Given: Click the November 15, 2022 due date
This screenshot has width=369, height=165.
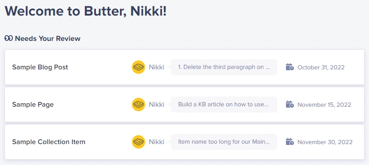Looking at the screenshot, I should (324, 105).
